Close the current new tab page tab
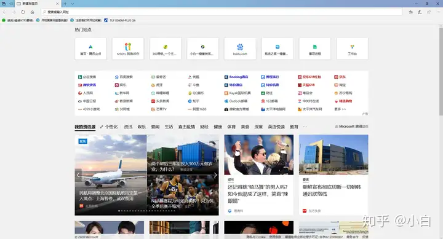The height and width of the screenshot is (239, 443). (x=57, y=4)
